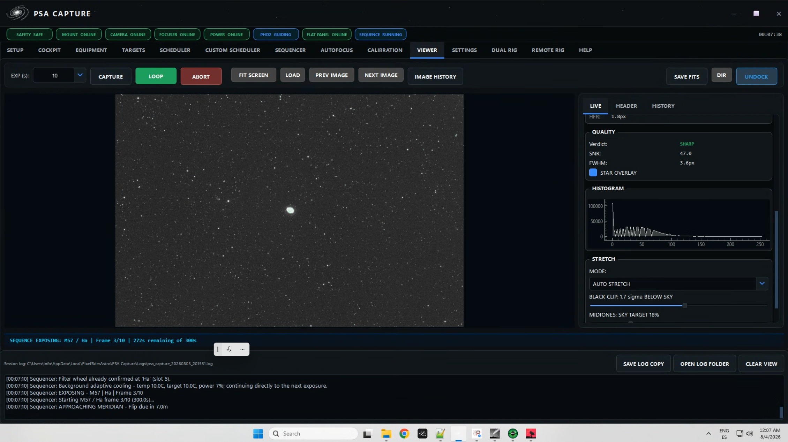The width and height of the screenshot is (788, 442).
Task: Click Open Log Folder
Action: click(x=704, y=364)
